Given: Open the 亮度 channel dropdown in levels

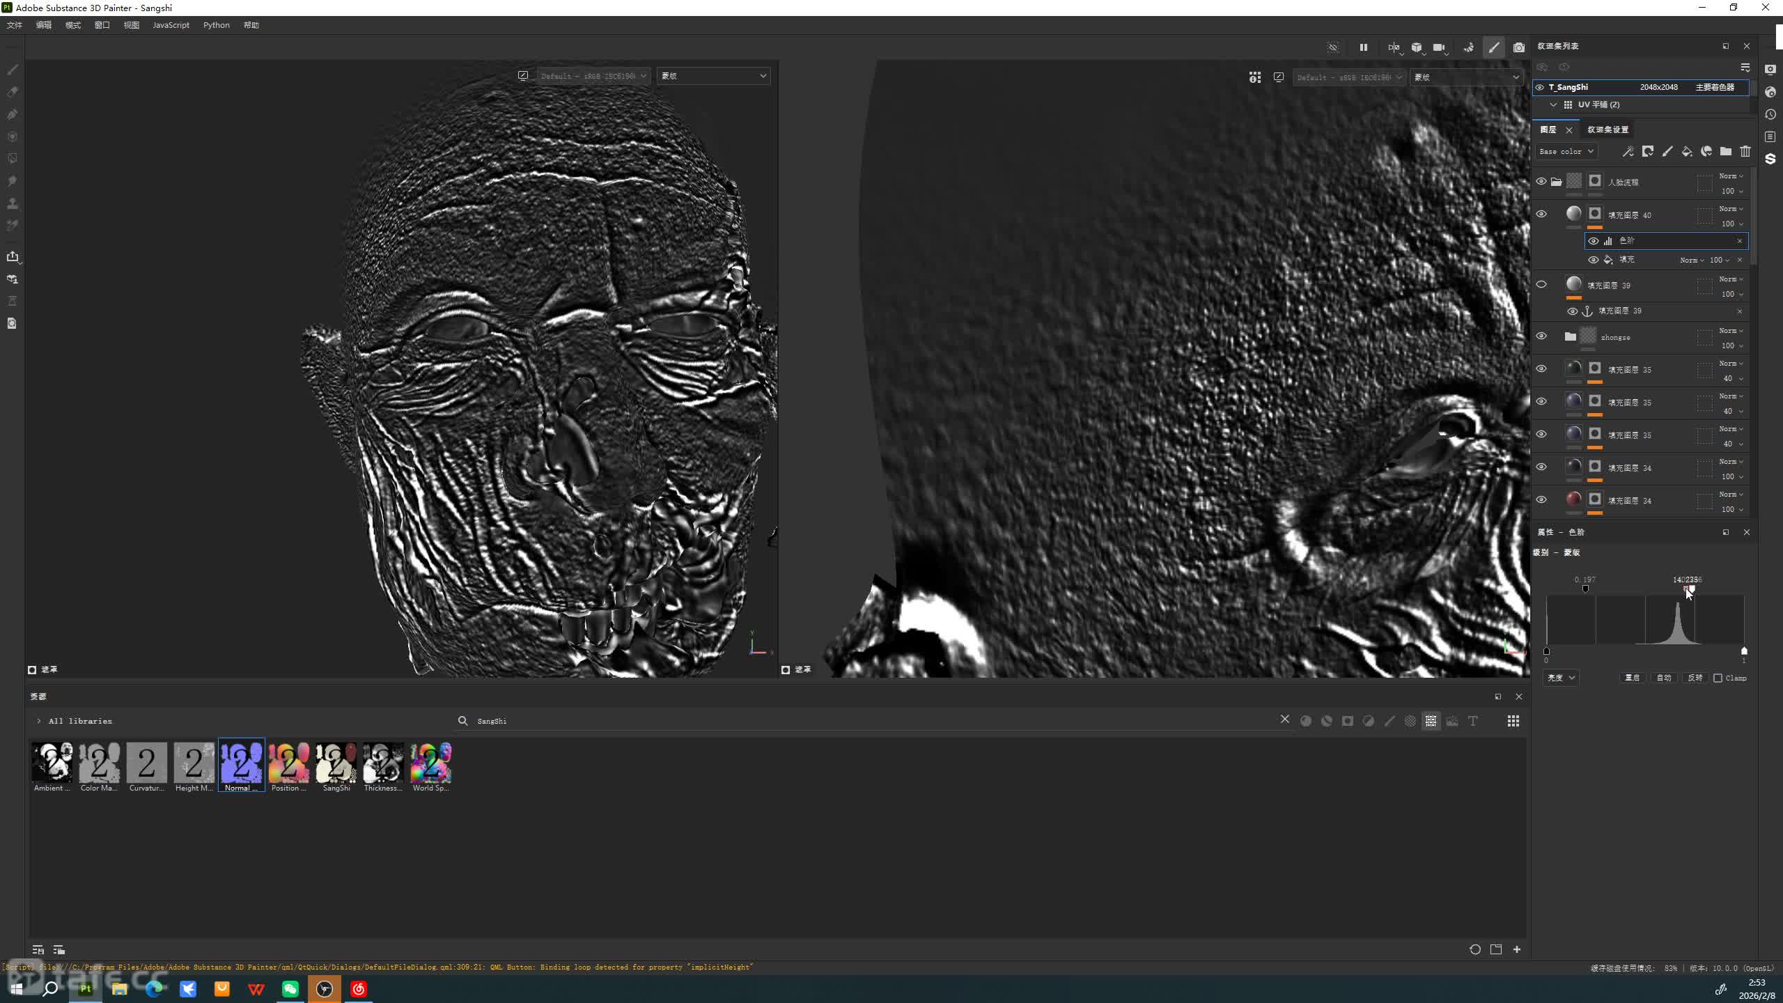Looking at the screenshot, I should pyautogui.click(x=1560, y=678).
